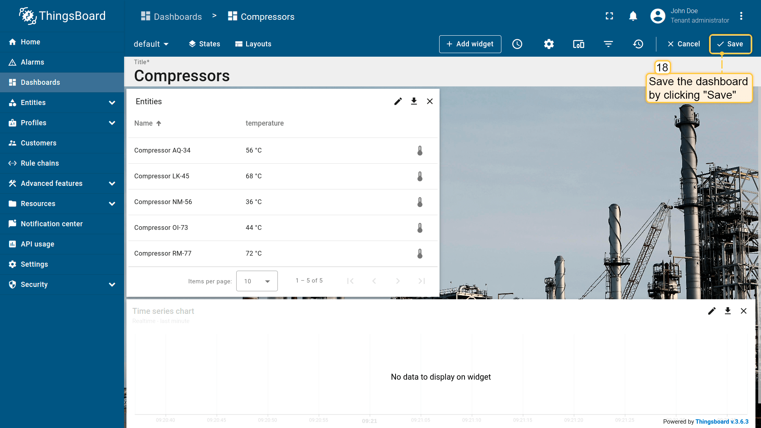Open the filters icon in toolbar

point(608,44)
